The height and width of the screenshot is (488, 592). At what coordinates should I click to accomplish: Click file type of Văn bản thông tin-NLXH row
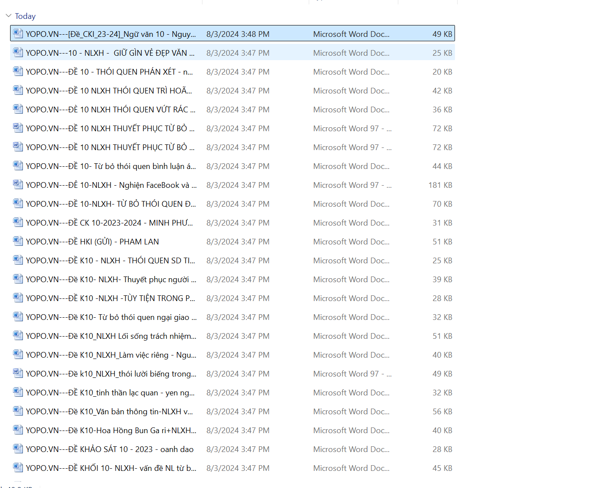[351, 412]
